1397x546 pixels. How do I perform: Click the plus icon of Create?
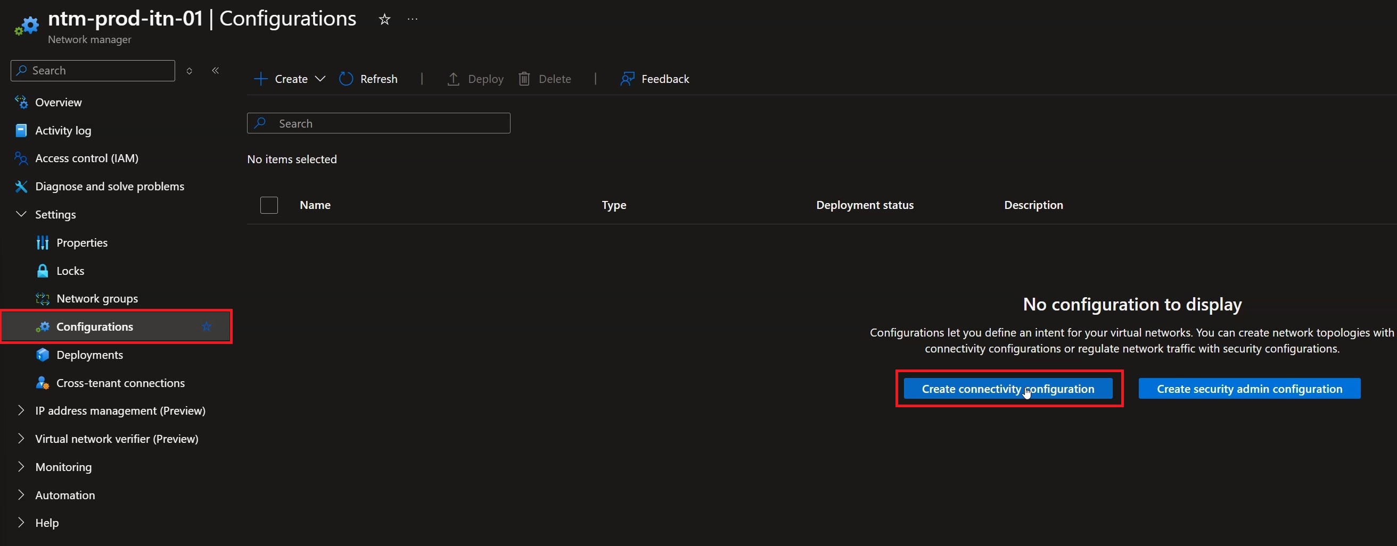261,79
